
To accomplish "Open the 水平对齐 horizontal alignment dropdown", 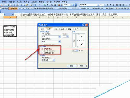I will 51,37.
